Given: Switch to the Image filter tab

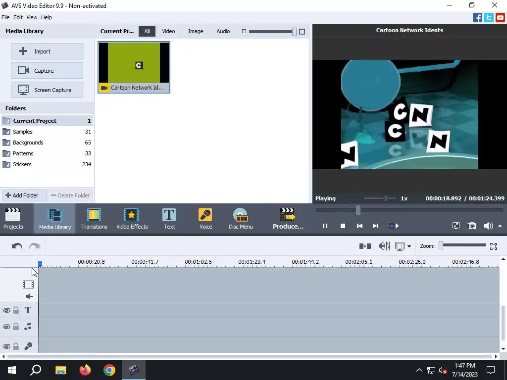Looking at the screenshot, I should pos(196,31).
